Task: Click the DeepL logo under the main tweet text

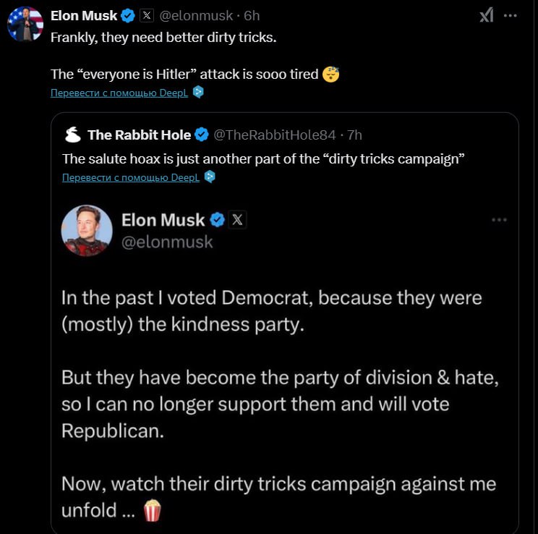Action: 198,92
